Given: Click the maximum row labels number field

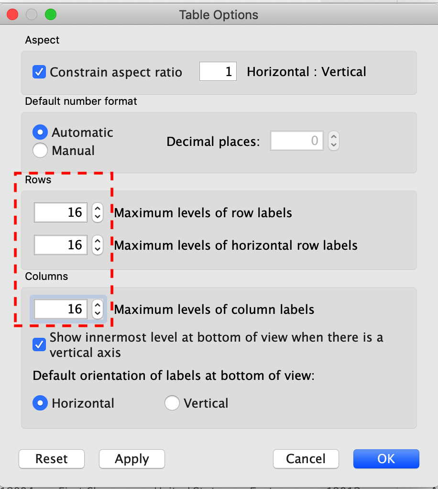Looking at the screenshot, I should (x=61, y=212).
